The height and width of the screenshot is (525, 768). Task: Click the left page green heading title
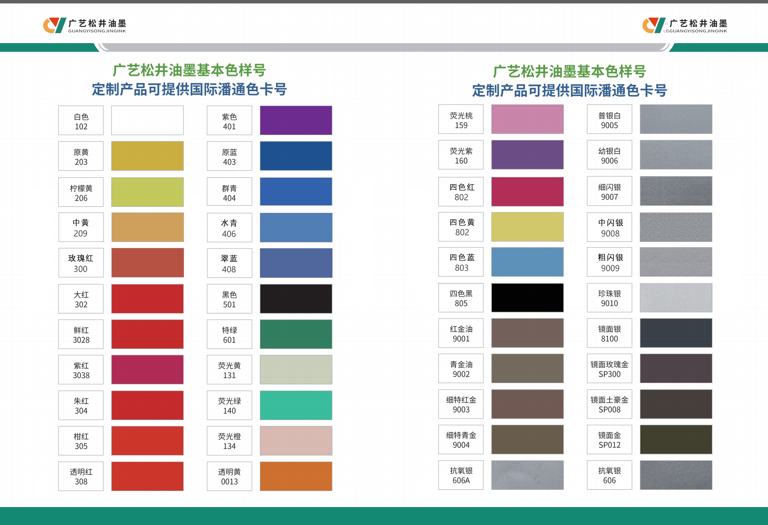[189, 70]
